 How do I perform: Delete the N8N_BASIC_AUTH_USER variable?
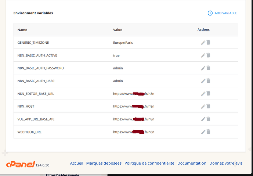(x=208, y=81)
